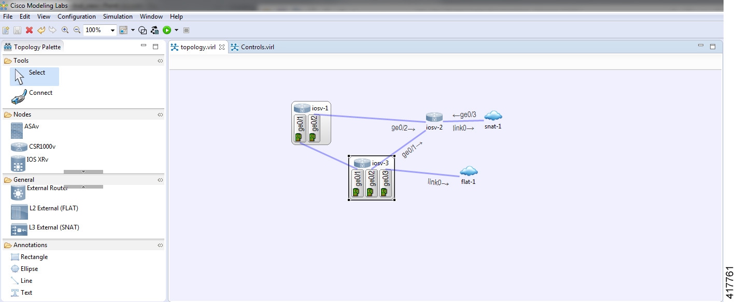Close the topology.virl tab
Screen dimensions: 736x302
point(222,47)
